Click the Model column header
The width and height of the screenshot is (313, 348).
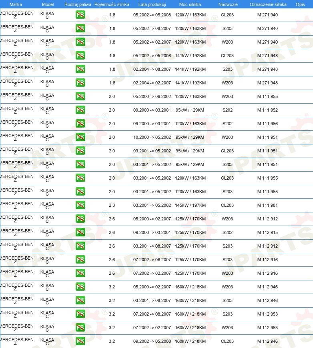(48, 4)
